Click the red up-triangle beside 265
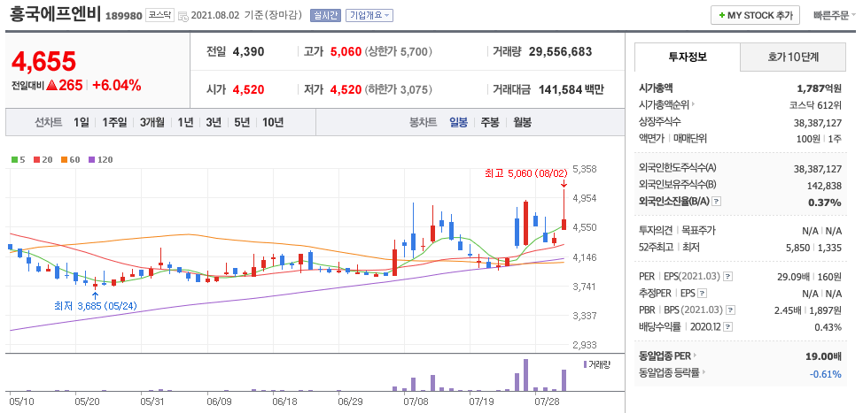The image size is (863, 413). 53,85
